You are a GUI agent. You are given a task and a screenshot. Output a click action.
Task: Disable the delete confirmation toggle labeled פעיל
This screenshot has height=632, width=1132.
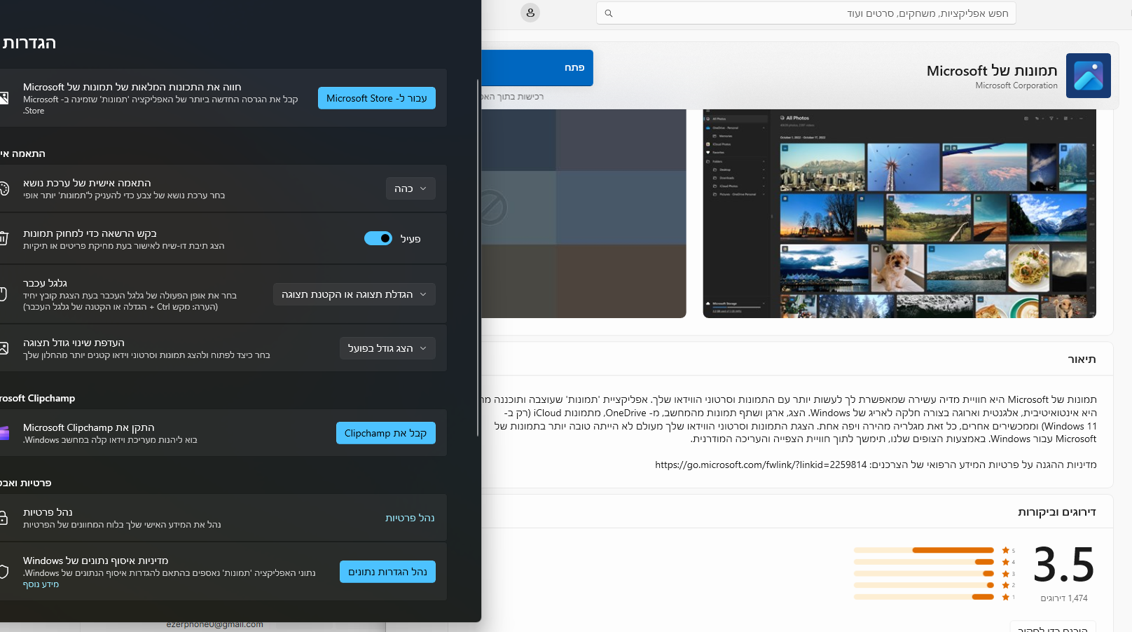pos(378,238)
